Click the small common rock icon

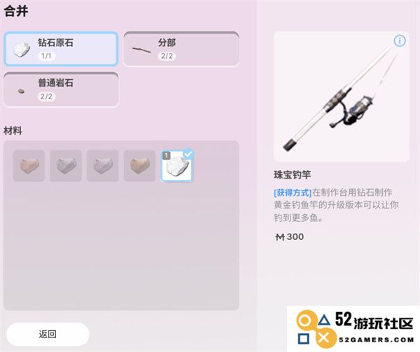(x=21, y=92)
